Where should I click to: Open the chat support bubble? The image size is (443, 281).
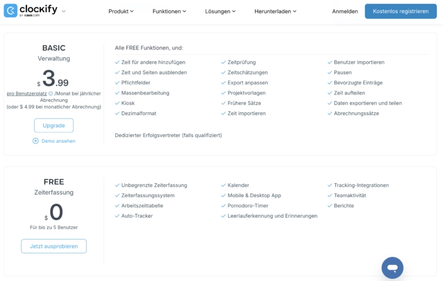[392, 268]
